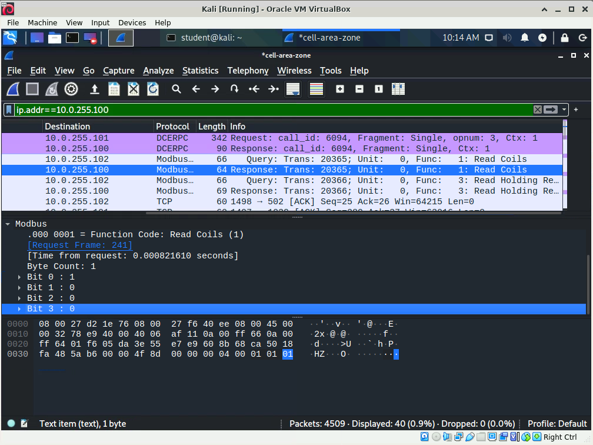Select Modbus Query Trans 20366 packet

coord(282,181)
